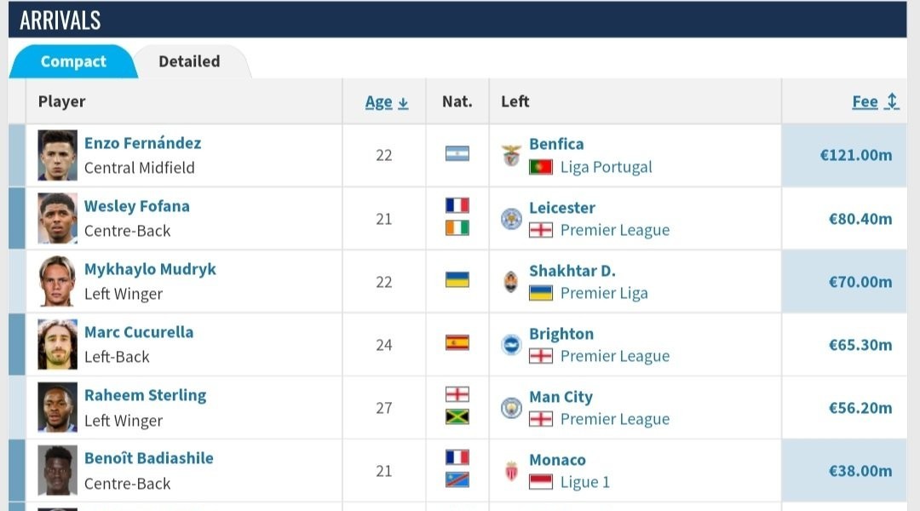Open Benoît Badiashile player profile link
920x511 pixels.
tap(148, 458)
